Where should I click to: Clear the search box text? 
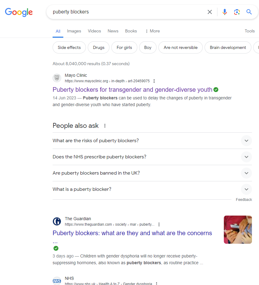(210, 12)
